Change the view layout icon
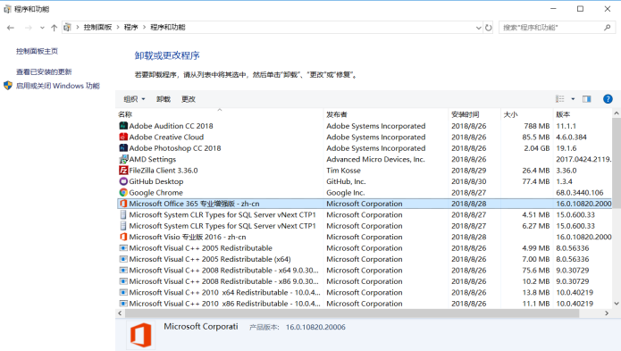This screenshot has height=351, width=621. click(x=559, y=99)
